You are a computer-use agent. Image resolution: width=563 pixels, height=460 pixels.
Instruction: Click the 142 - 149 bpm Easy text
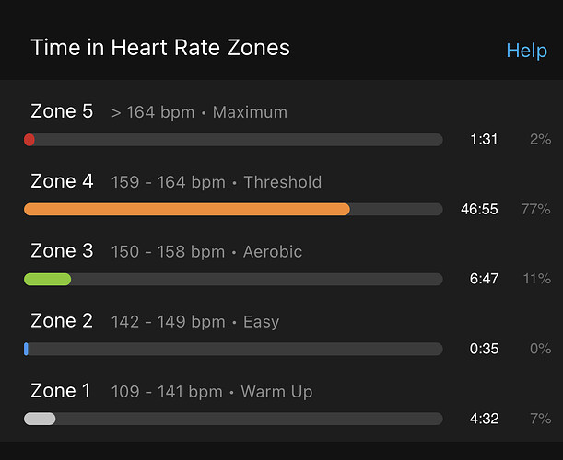195,322
